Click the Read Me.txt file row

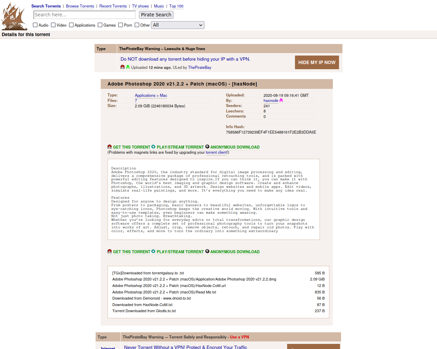pyautogui.click(x=218, y=292)
